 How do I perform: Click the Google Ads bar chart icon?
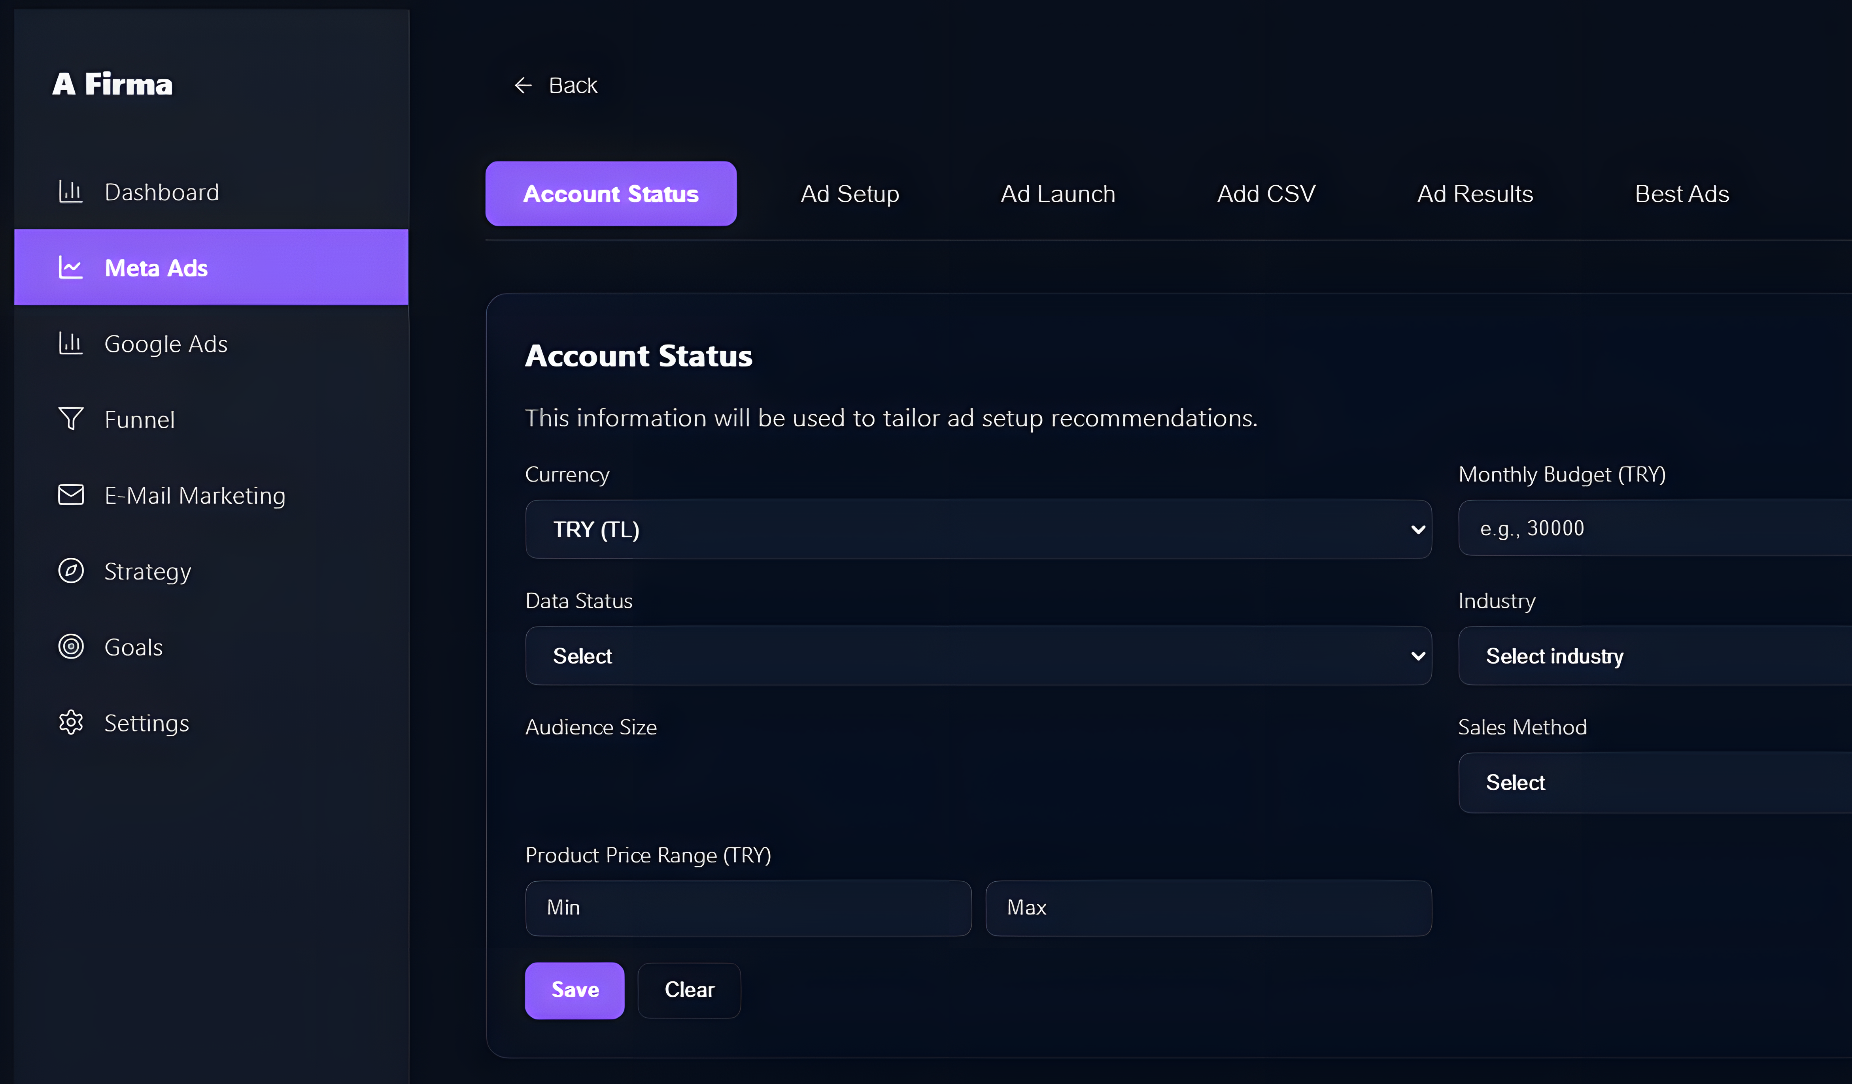pyautogui.click(x=70, y=343)
